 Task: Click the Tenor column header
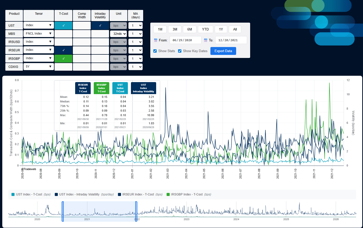click(39, 16)
